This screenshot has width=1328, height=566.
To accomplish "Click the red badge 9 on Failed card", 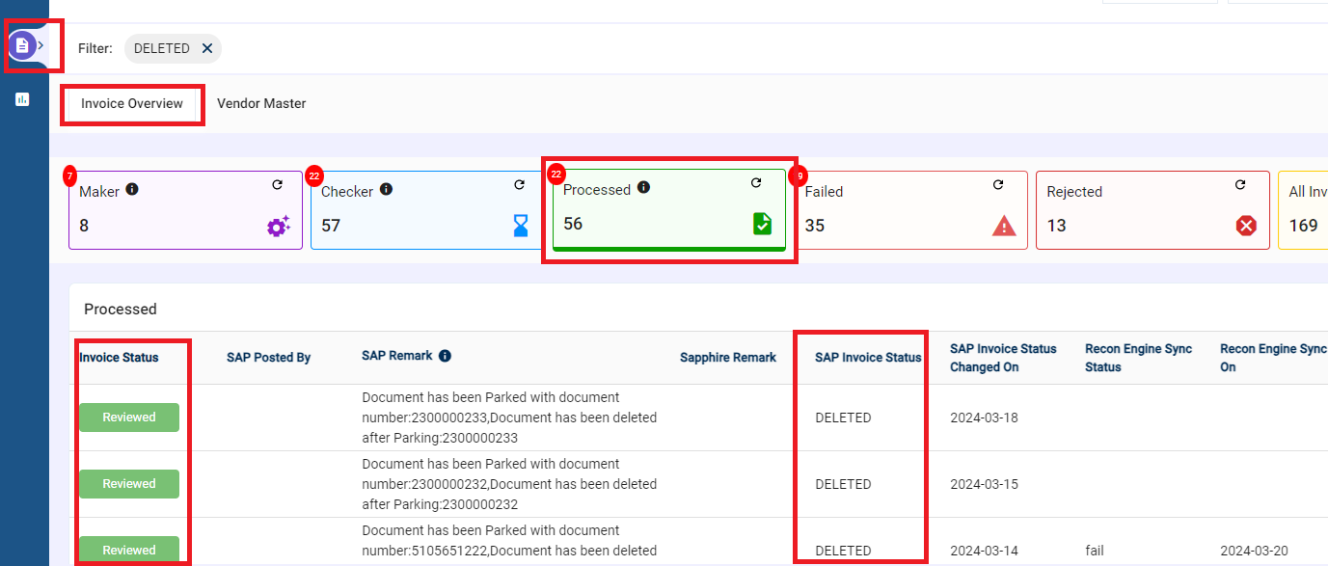I will point(797,175).
